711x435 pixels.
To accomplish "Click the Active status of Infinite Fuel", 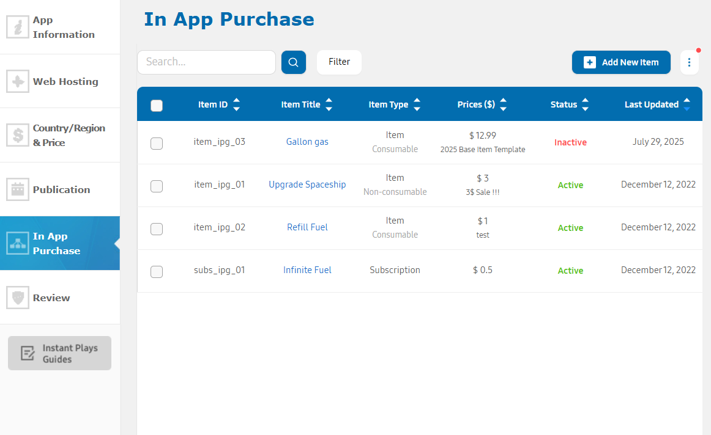I will point(570,271).
